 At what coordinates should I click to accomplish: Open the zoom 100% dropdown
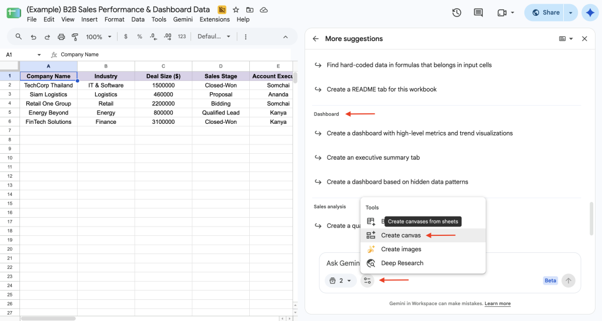click(99, 37)
